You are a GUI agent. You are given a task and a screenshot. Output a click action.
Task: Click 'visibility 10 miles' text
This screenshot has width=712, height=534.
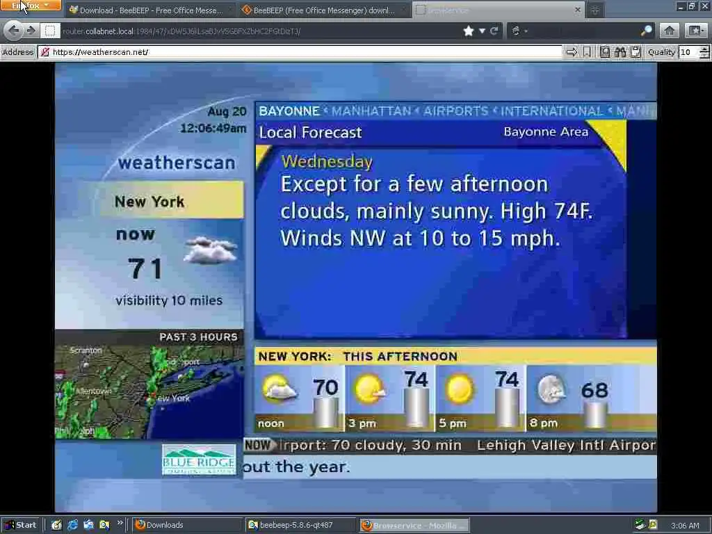pyautogui.click(x=169, y=300)
